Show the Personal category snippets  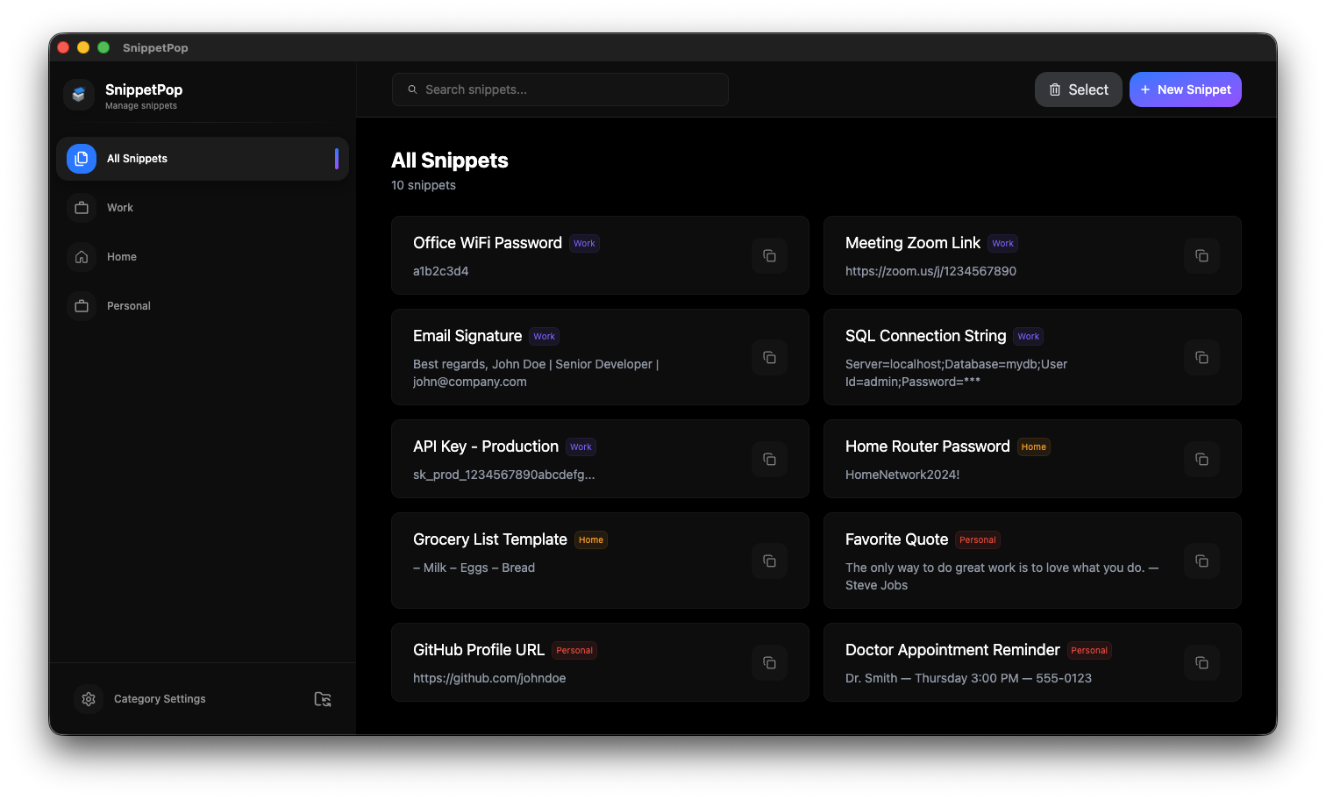(x=129, y=306)
